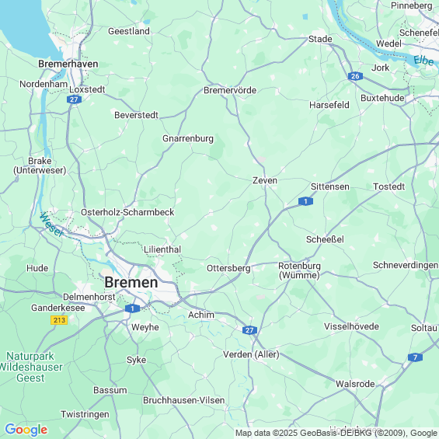Click the A27 highway shield near Loxstedt
The height and width of the screenshot is (439, 439).
coord(74,99)
